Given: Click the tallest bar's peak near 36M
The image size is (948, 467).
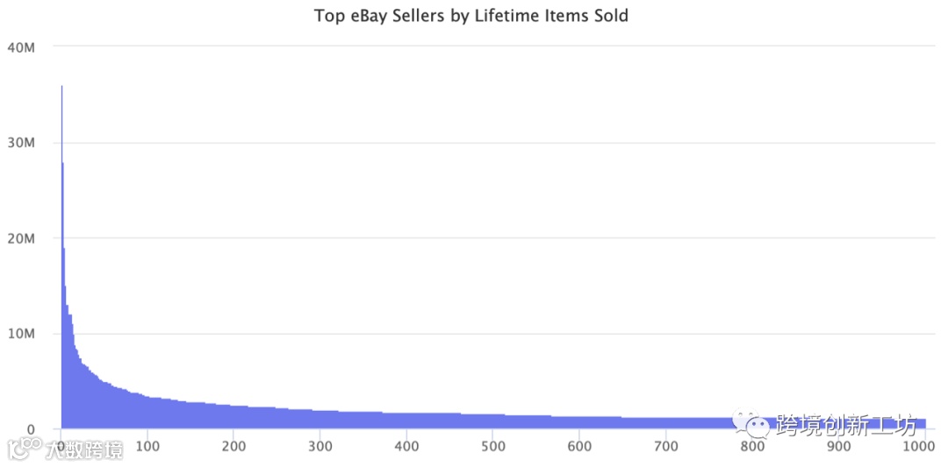Looking at the screenshot, I should pos(61,88).
